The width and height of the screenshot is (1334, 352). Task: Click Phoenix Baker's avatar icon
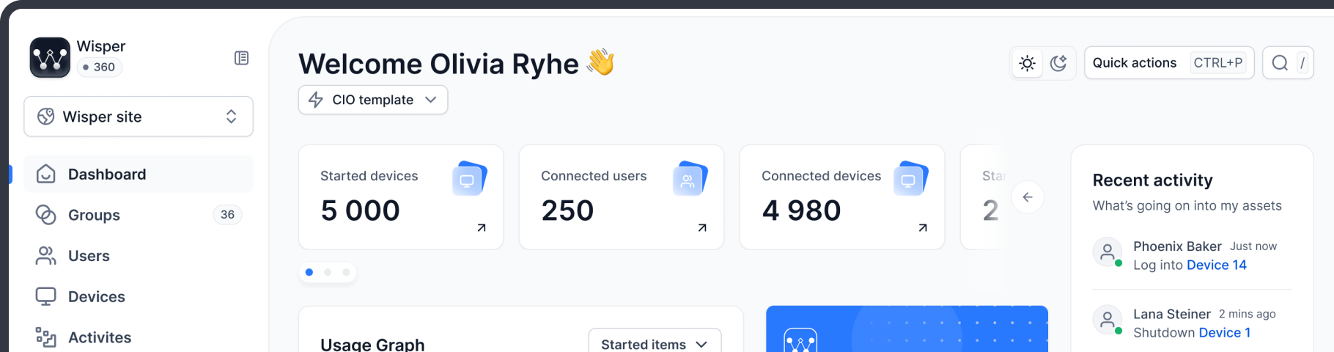1108,252
